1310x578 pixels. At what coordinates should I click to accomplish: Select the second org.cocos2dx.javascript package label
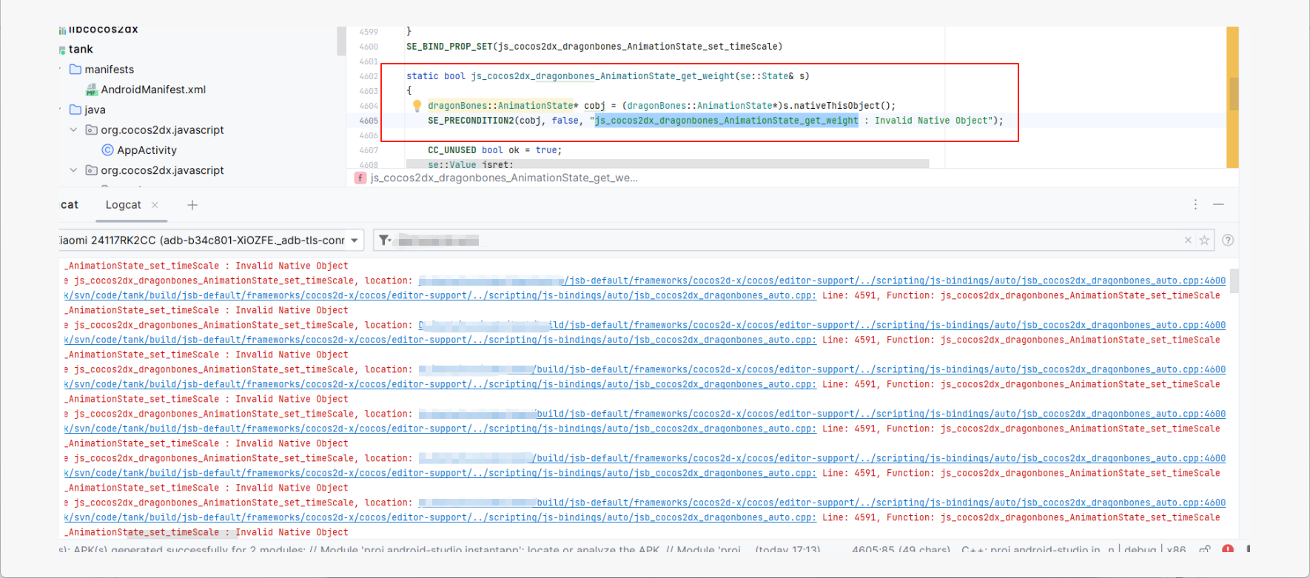click(x=162, y=170)
